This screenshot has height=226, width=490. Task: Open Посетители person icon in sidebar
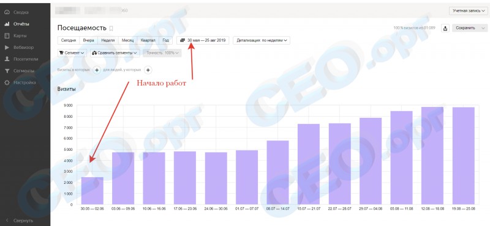coord(7,59)
